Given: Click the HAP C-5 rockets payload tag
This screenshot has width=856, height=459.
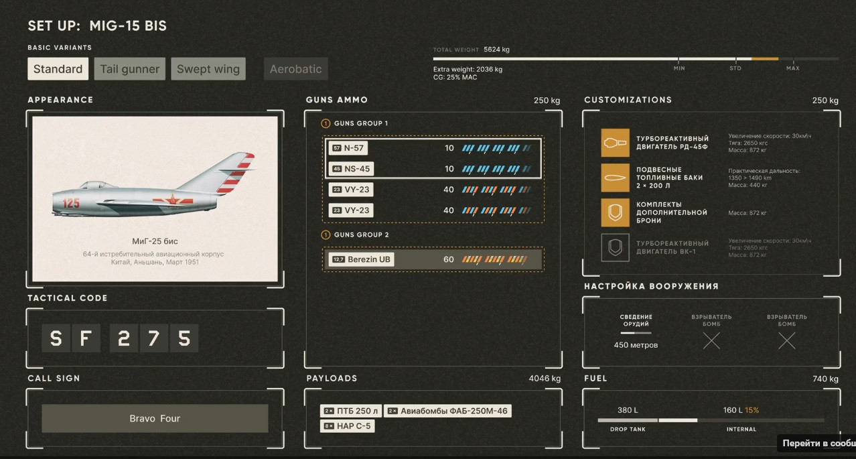Looking at the screenshot, I should click(x=347, y=425).
